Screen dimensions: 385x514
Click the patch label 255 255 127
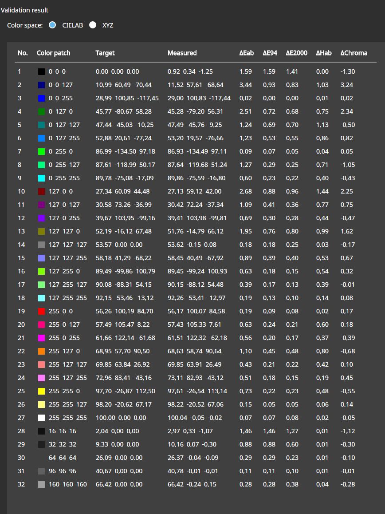click(x=68, y=404)
